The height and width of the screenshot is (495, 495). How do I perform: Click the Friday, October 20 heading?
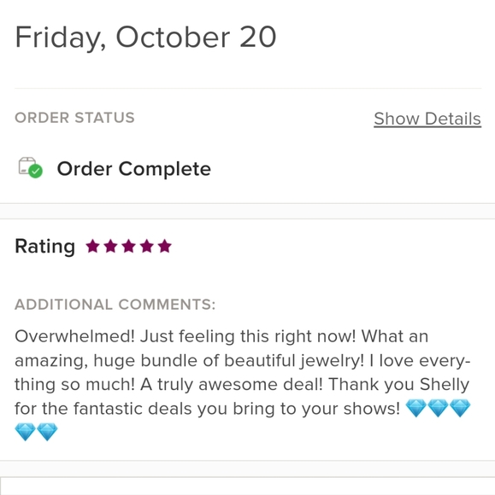[x=145, y=38]
